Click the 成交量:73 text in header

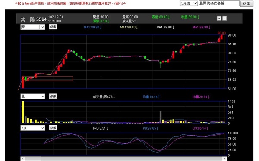(x=129, y=21)
